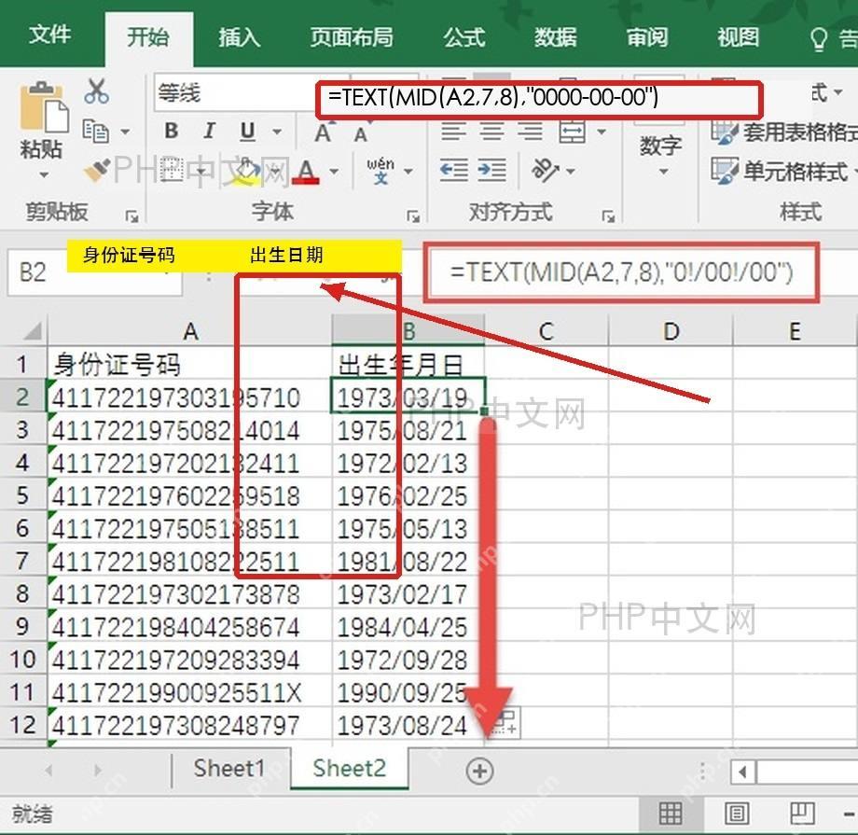Open the Merge and Center dropdown
Screen dimensions: 858x835
602,132
